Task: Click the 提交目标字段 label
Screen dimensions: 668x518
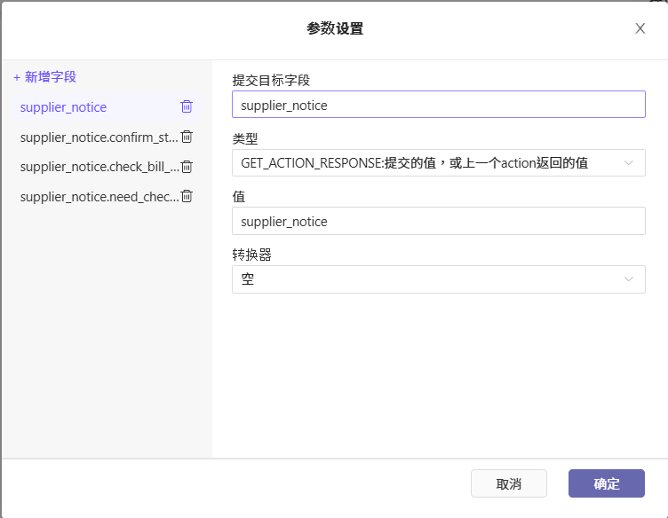Action: tap(271, 81)
